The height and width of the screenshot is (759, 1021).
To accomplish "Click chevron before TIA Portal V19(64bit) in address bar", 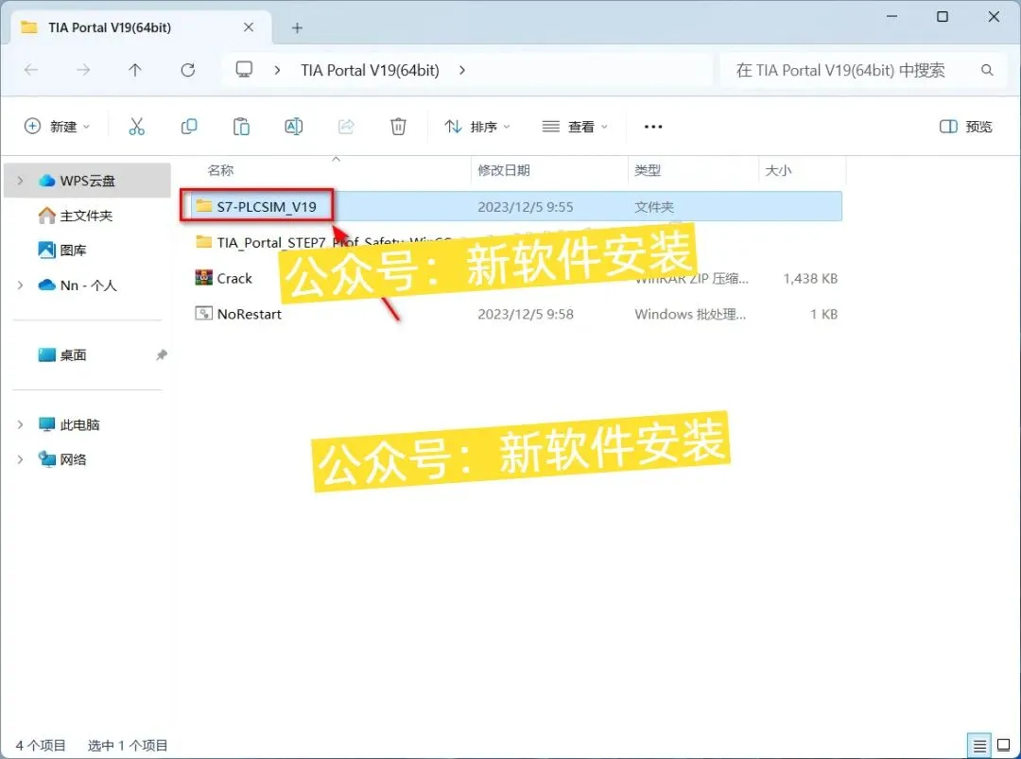I will (x=277, y=70).
